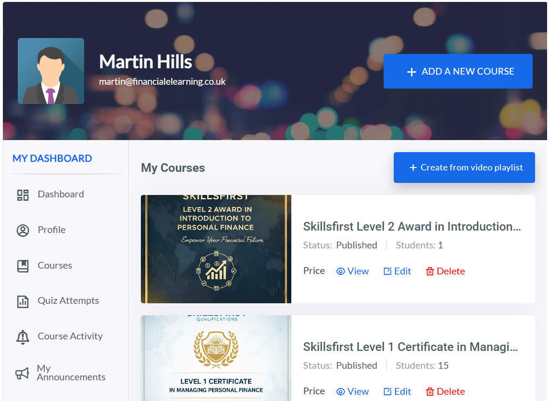Click the Course Activity bell icon
This screenshot has width=549, height=401.
(x=23, y=337)
